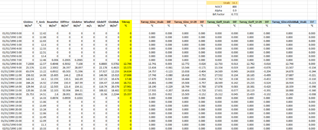This screenshot has height=130, width=318.
Task: Select the T_Amb column header
Action: coord(40,22)
